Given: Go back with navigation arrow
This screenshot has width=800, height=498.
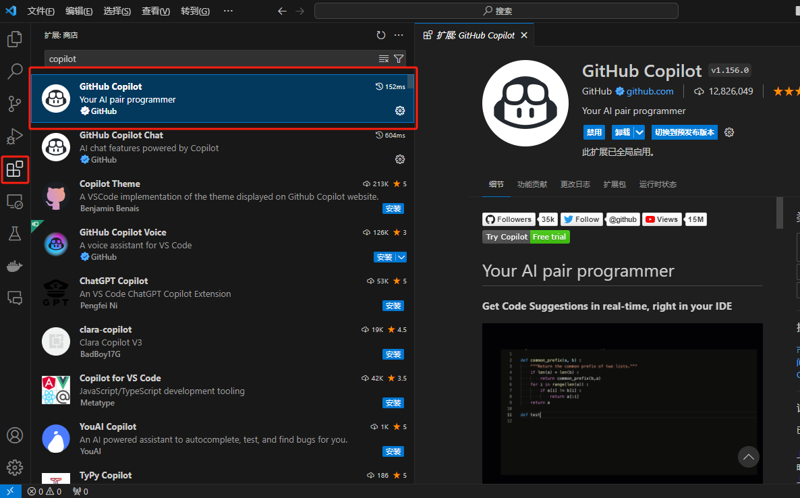Looking at the screenshot, I should click(x=282, y=11).
